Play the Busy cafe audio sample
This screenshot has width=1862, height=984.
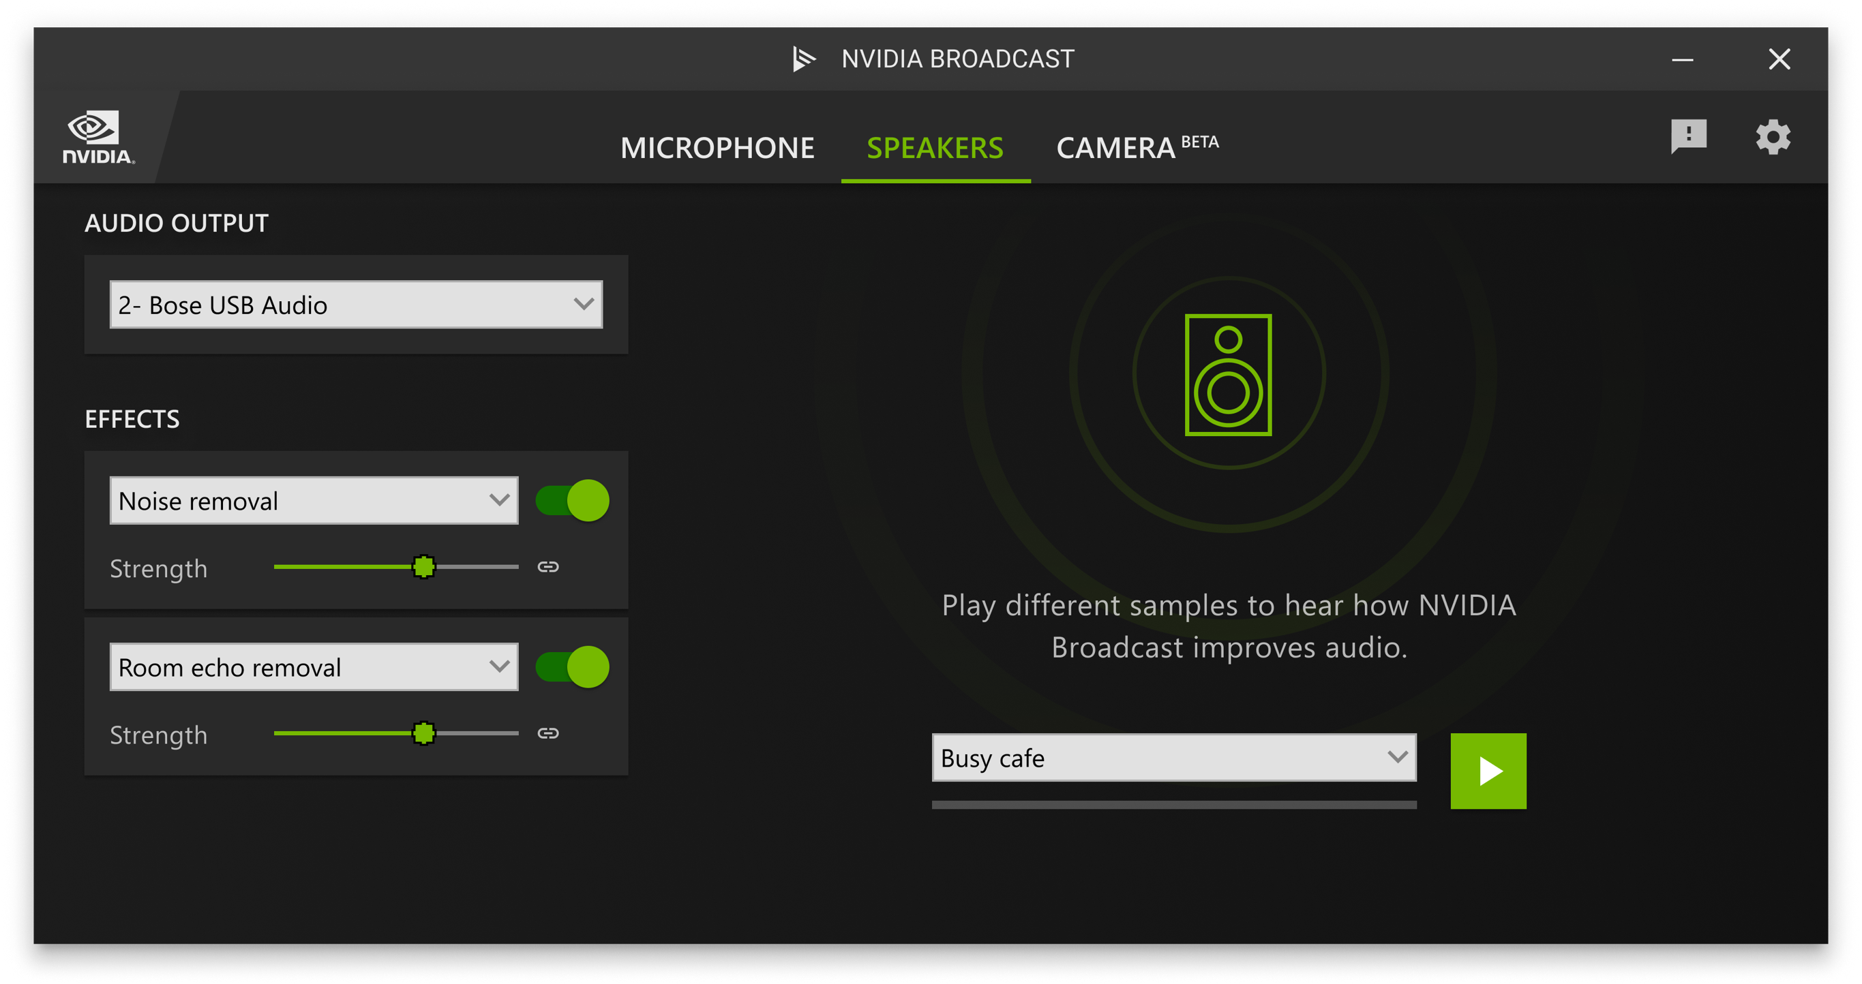click(1489, 771)
